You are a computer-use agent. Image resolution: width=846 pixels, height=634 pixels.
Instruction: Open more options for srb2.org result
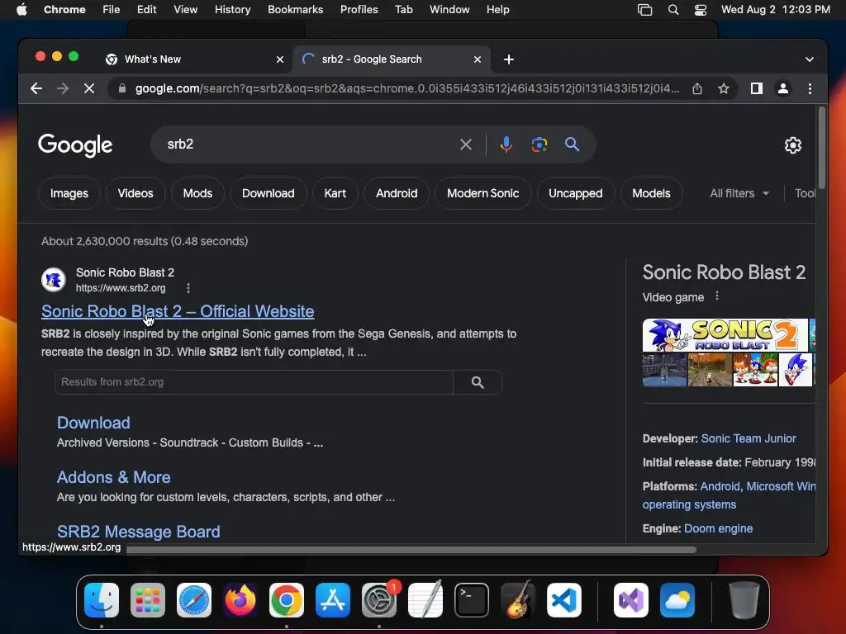point(188,288)
